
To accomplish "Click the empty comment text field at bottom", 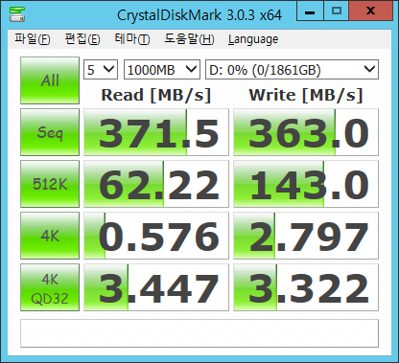I will point(199,333).
